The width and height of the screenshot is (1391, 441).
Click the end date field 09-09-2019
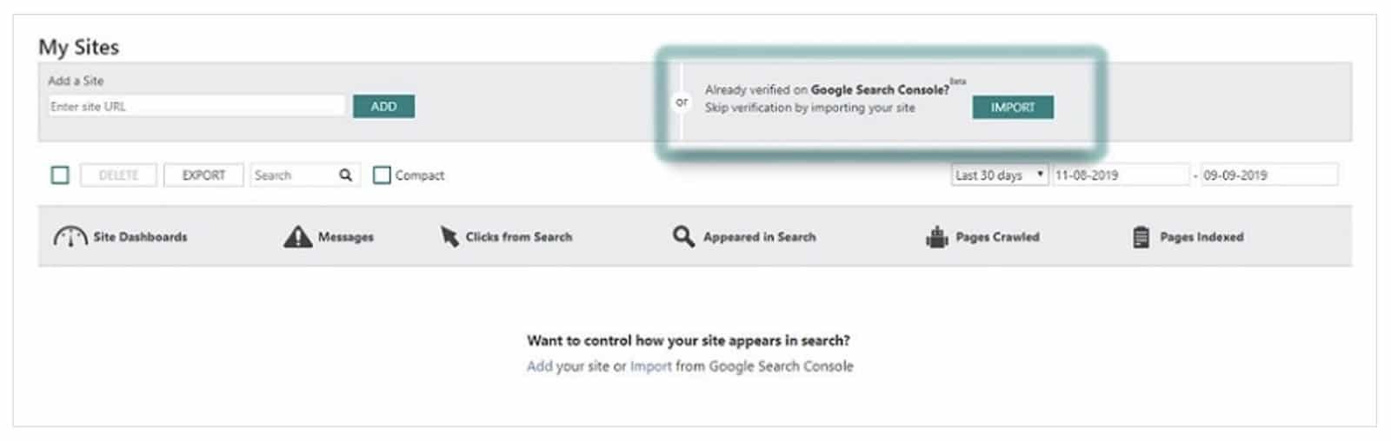pos(1269,174)
